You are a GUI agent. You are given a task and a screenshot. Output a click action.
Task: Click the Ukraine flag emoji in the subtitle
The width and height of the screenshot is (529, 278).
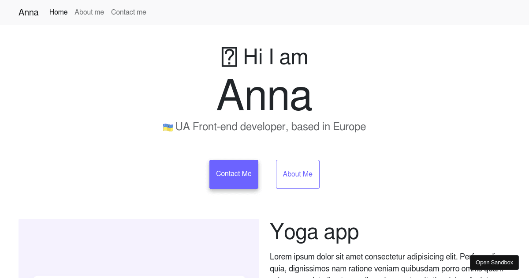(x=168, y=127)
